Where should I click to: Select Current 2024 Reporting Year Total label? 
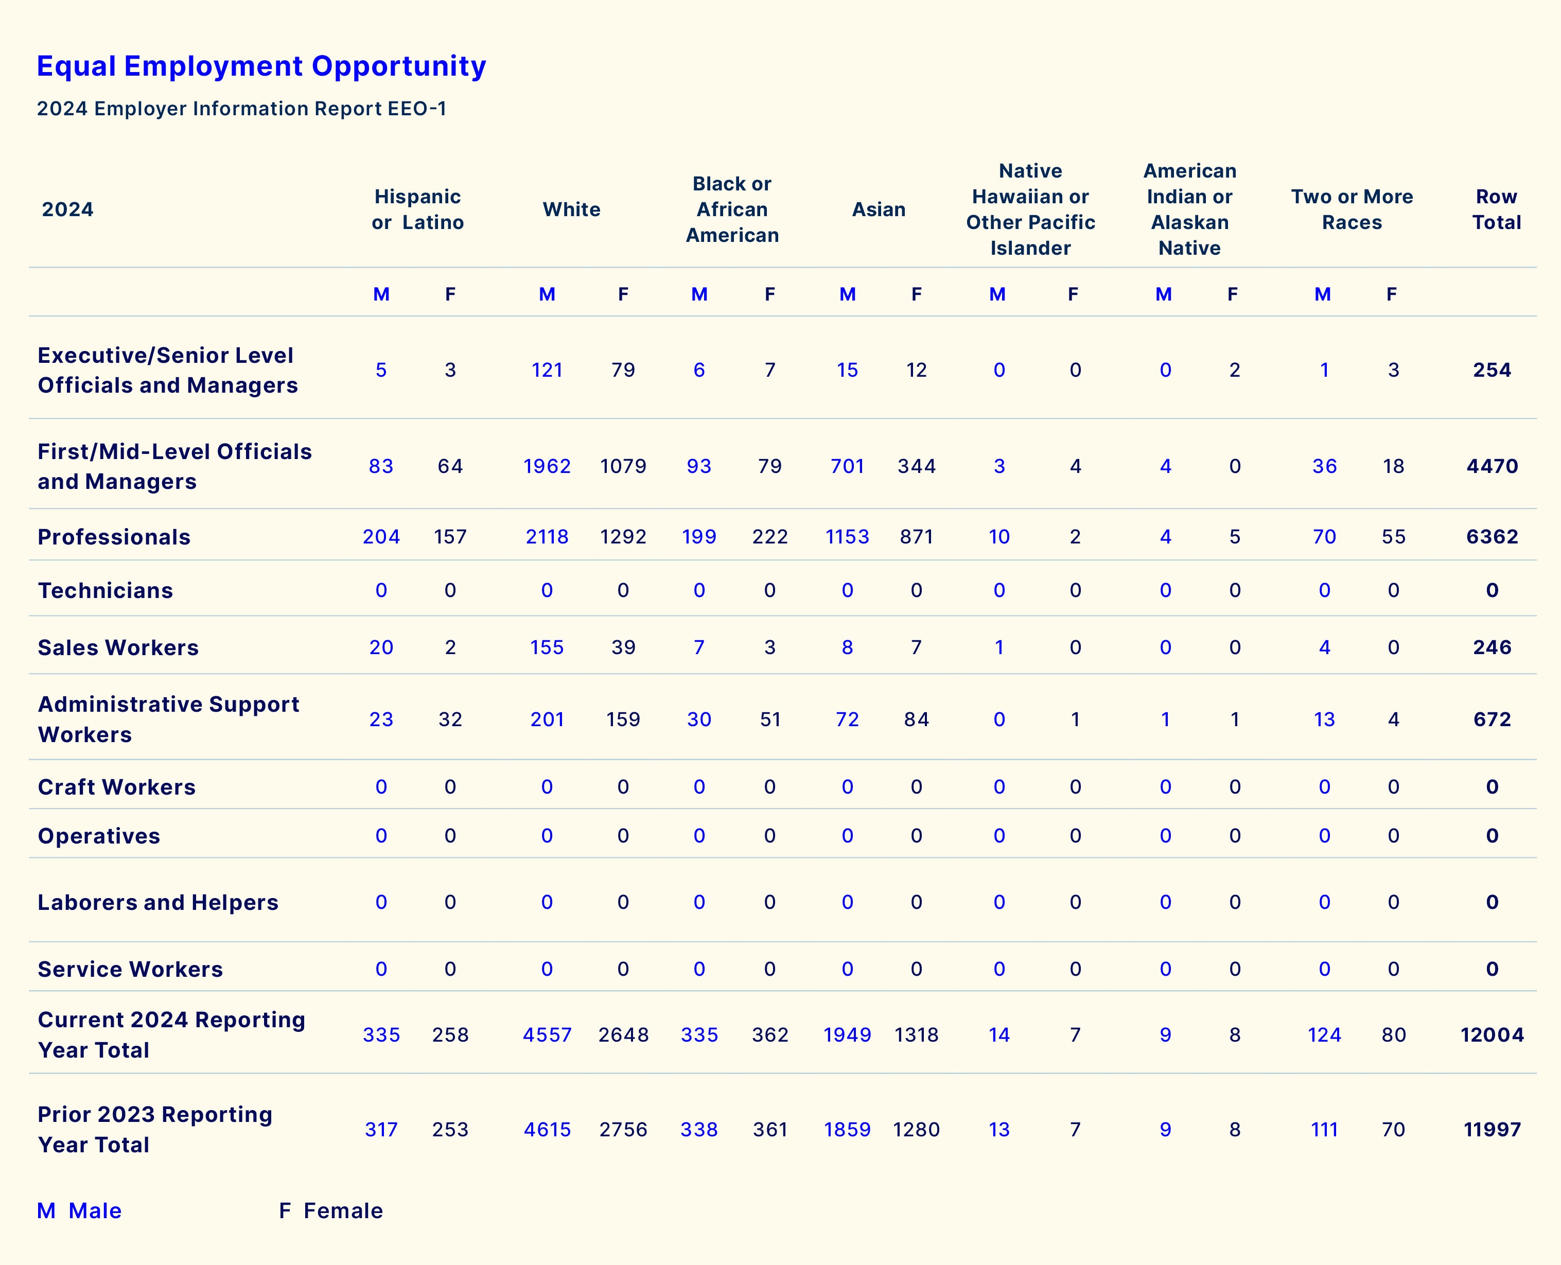coord(171,1035)
